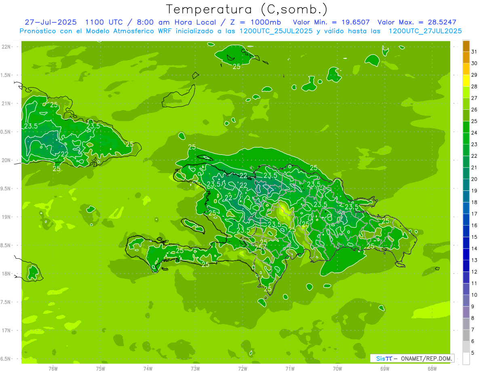Pick the legend band between 15 and 16
485x374 pixels.
pyautogui.click(x=466, y=231)
